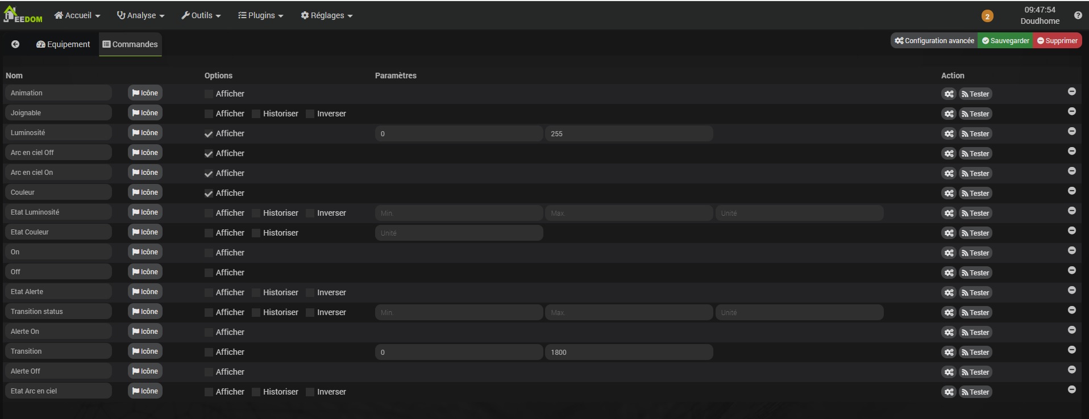Click the Etat Luminosité Unité field
The width and height of the screenshot is (1089, 419).
pyautogui.click(x=800, y=213)
